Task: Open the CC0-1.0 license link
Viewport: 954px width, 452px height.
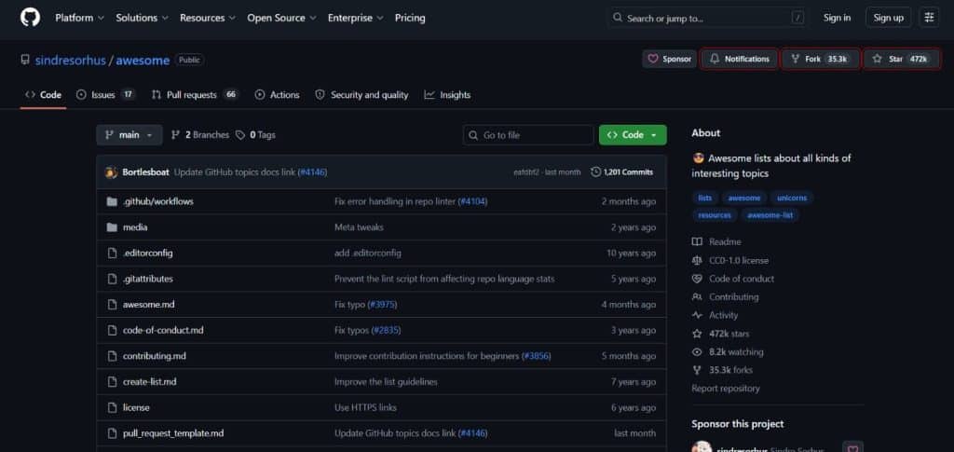Action: click(730, 260)
